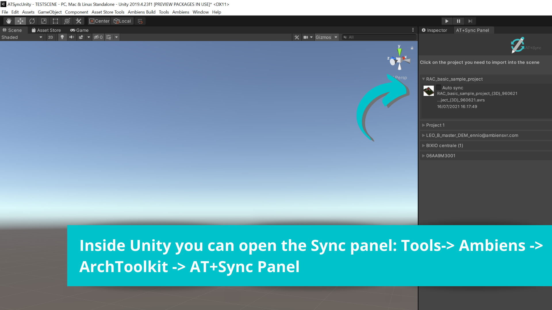This screenshot has height=310, width=552.
Task: Switch to the Inspector tab
Action: click(434, 30)
